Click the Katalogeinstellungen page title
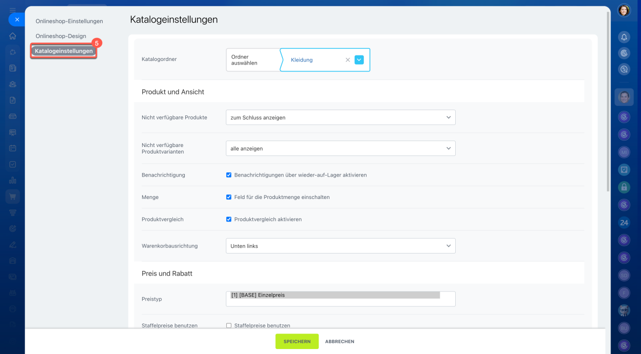The width and height of the screenshot is (641, 354). tap(174, 19)
